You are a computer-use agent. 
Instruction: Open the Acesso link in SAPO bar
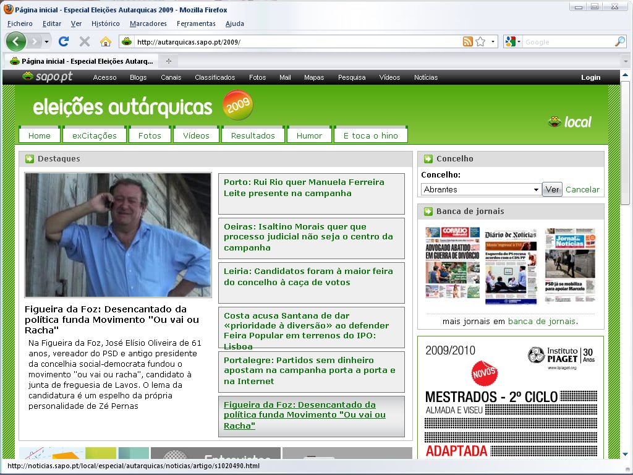(104, 77)
